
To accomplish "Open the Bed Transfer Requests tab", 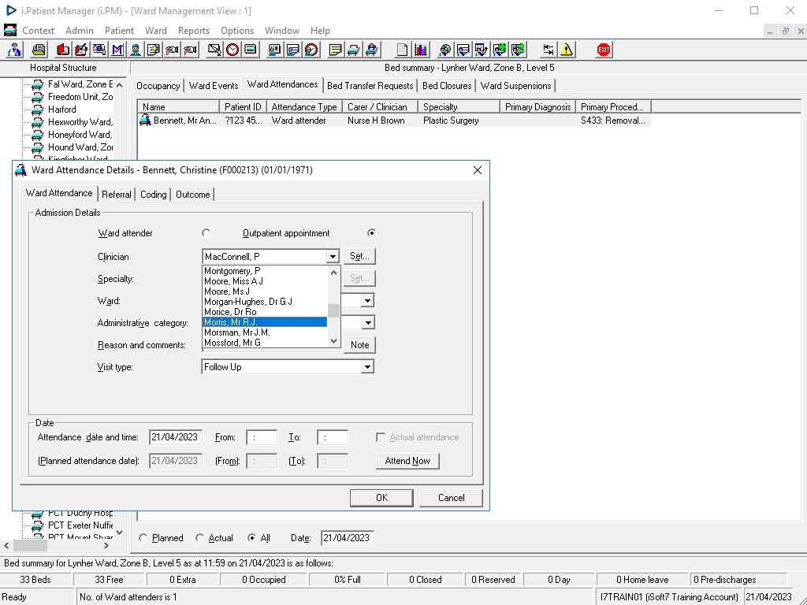I will click(370, 86).
